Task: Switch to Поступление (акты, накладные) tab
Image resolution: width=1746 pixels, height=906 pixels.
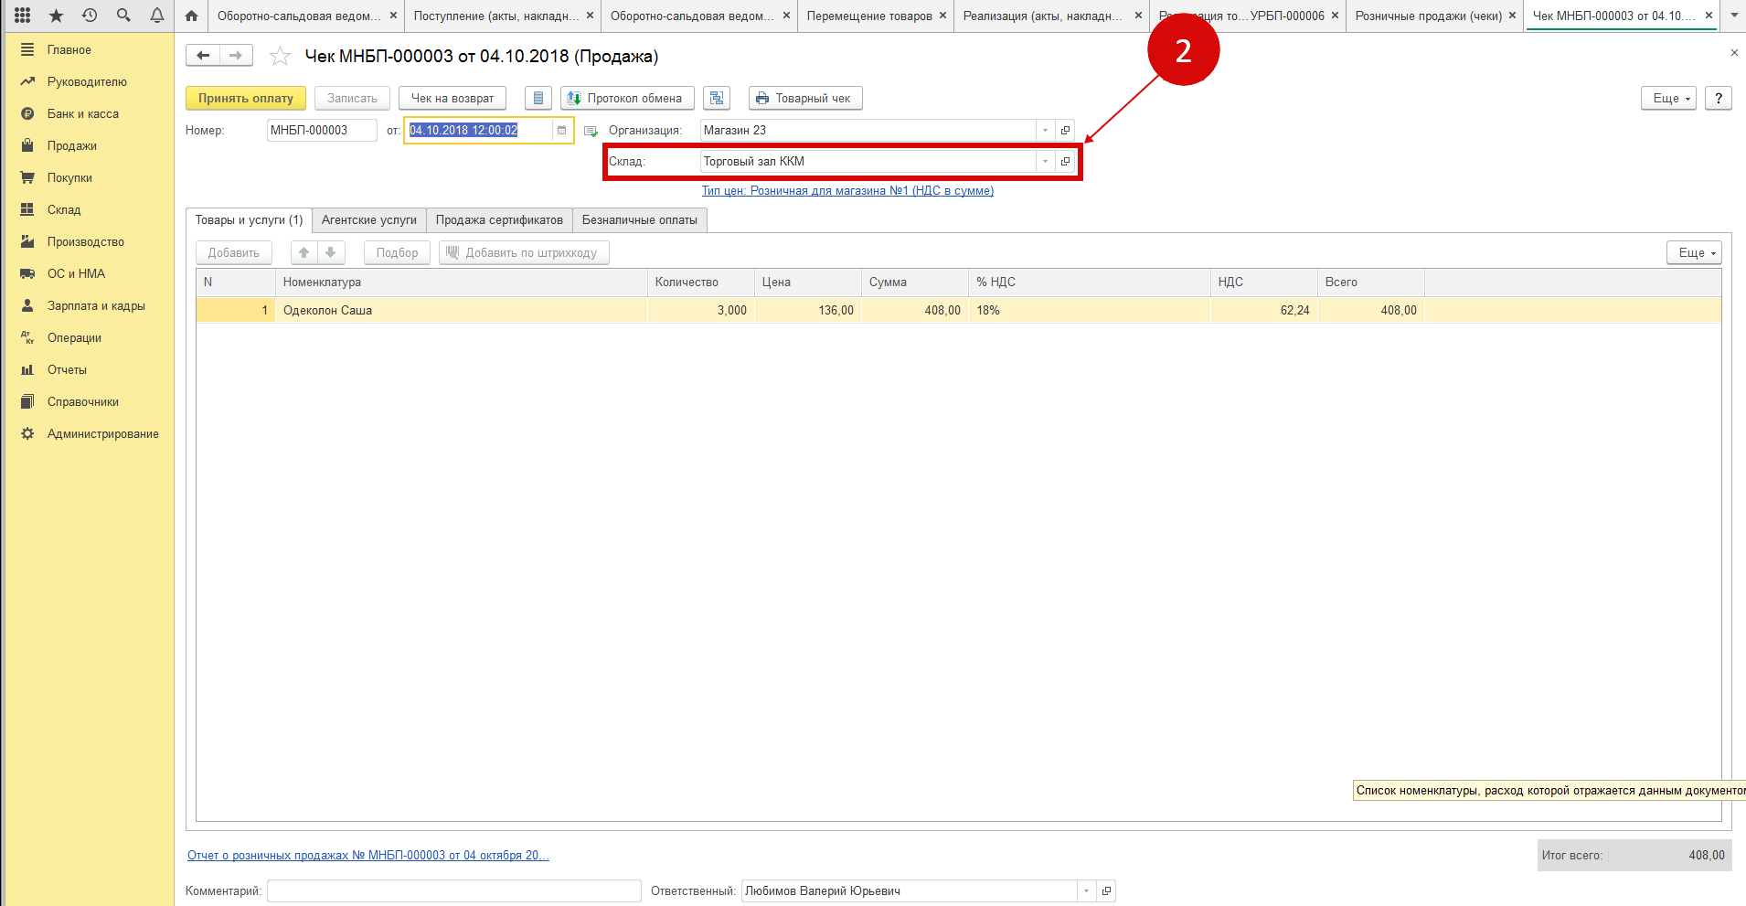Action: [x=496, y=16]
